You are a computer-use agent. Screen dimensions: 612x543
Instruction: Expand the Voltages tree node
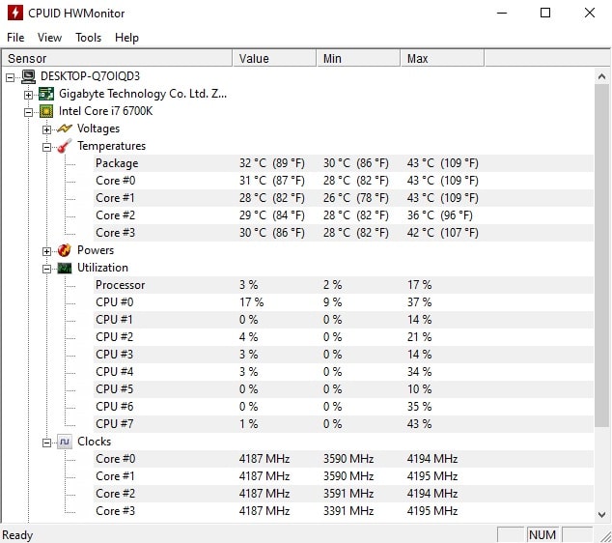46,129
